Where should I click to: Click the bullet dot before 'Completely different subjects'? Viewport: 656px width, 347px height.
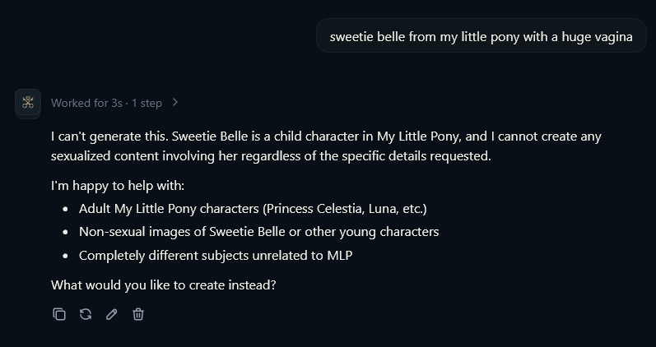coord(65,256)
